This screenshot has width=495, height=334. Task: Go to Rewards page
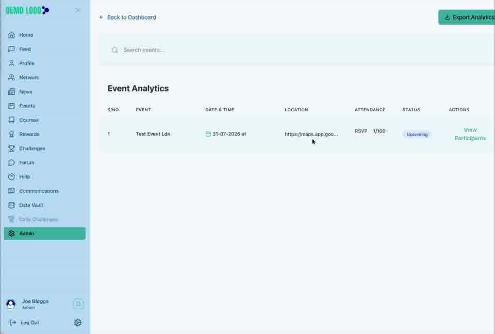pos(44,135)
